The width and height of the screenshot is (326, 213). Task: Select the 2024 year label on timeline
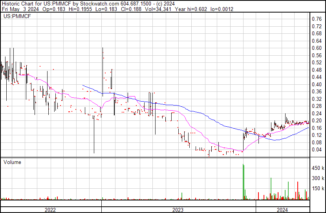click(x=282, y=210)
